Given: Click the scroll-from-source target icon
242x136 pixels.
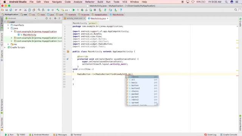Looking at the screenshot, I should coord(47,18).
